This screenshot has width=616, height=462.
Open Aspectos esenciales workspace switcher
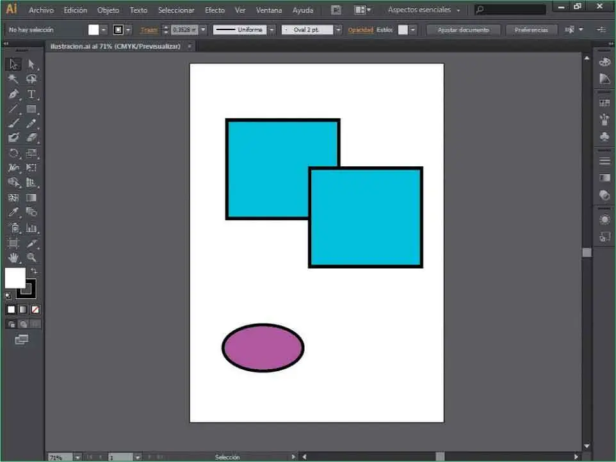[424, 10]
